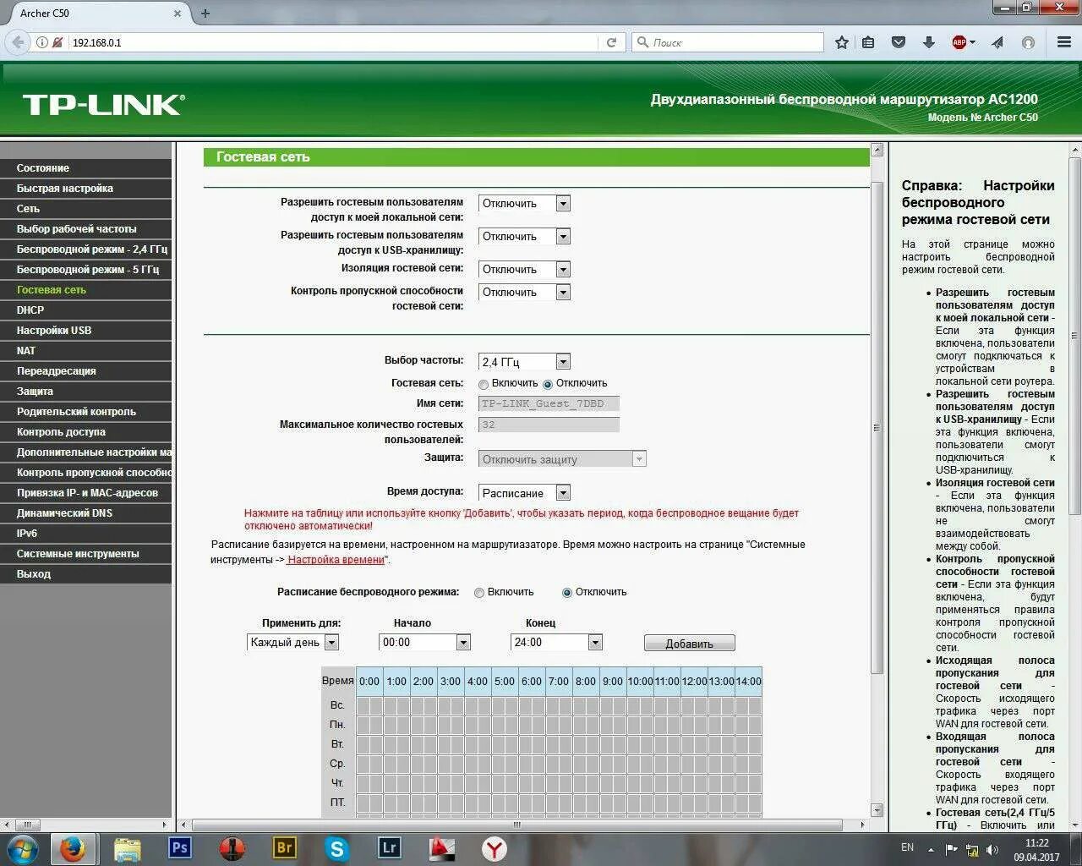This screenshot has height=866, width=1082.
Task: Click the browser back arrow button
Action: pos(18,42)
